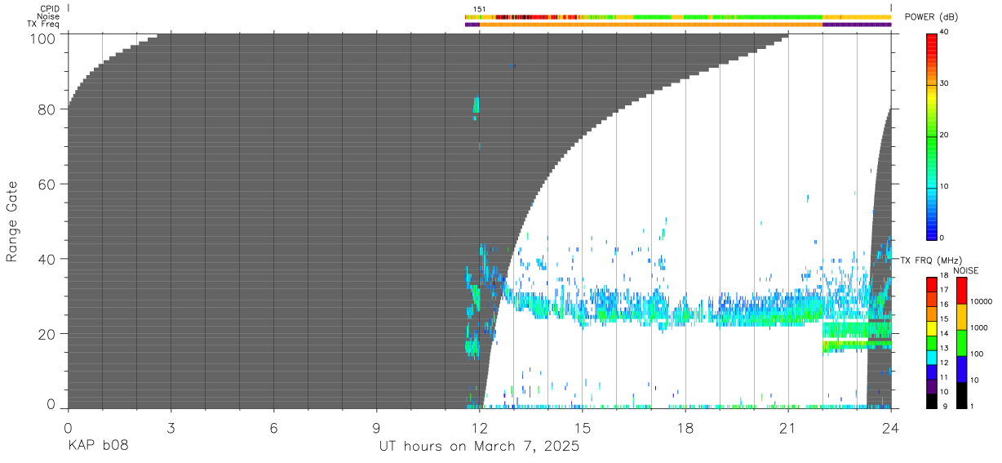
Task: Click the 80 tick on Range Gate axis
Action: coord(47,109)
